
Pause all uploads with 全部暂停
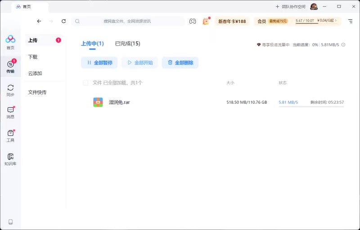point(99,63)
